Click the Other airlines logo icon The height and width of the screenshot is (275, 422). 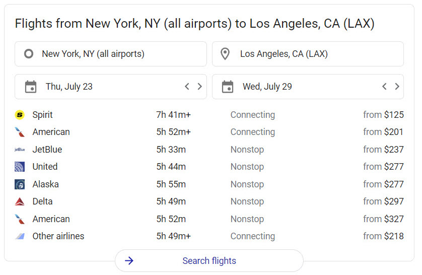tap(20, 236)
